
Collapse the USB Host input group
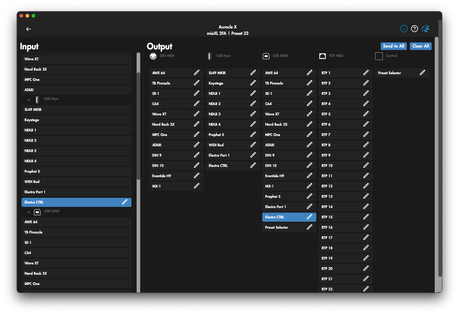29,99
